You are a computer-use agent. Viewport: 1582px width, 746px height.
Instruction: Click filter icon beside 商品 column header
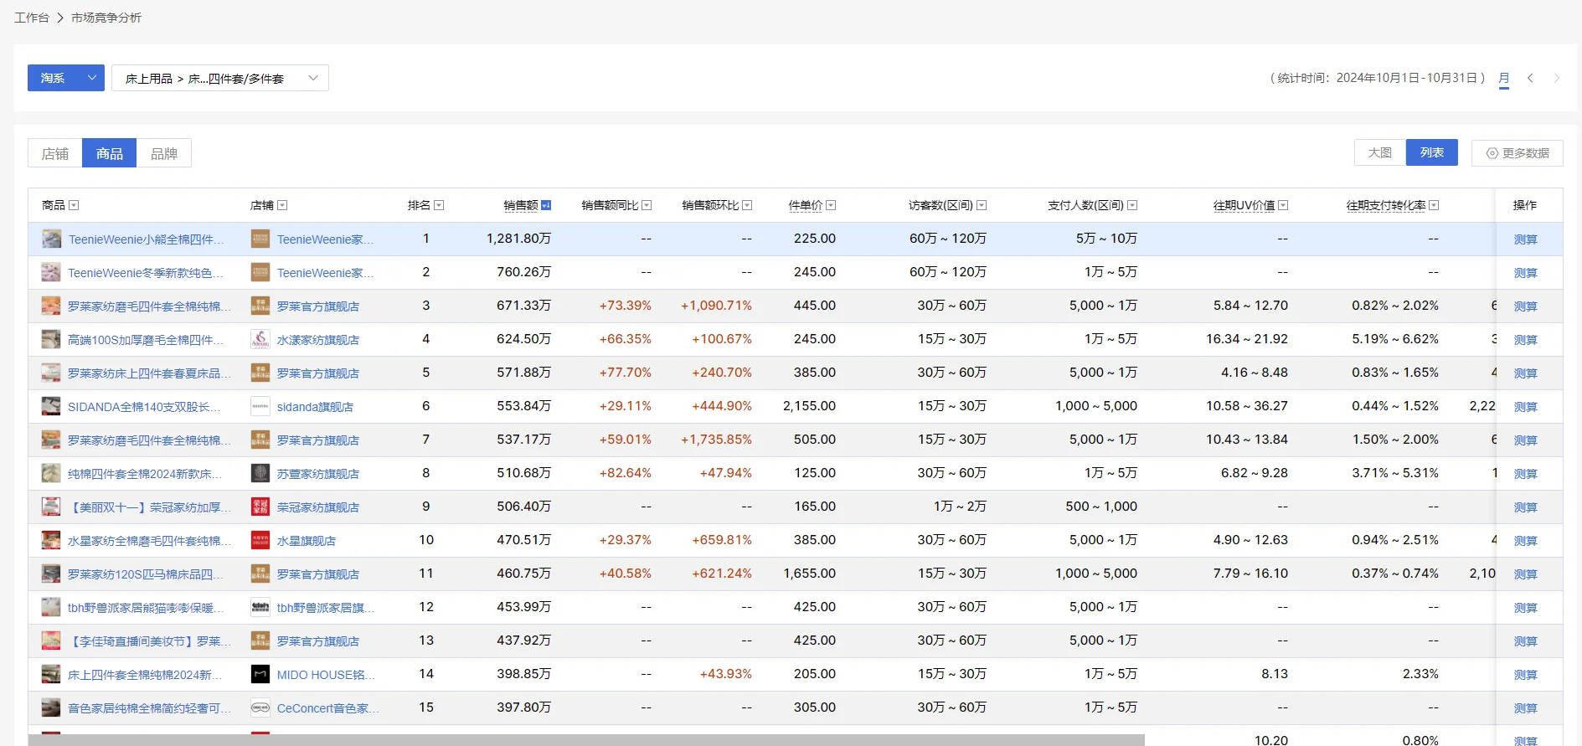click(74, 205)
